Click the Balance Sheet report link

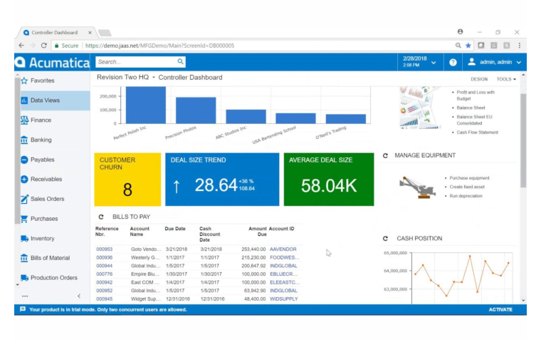[x=471, y=108]
